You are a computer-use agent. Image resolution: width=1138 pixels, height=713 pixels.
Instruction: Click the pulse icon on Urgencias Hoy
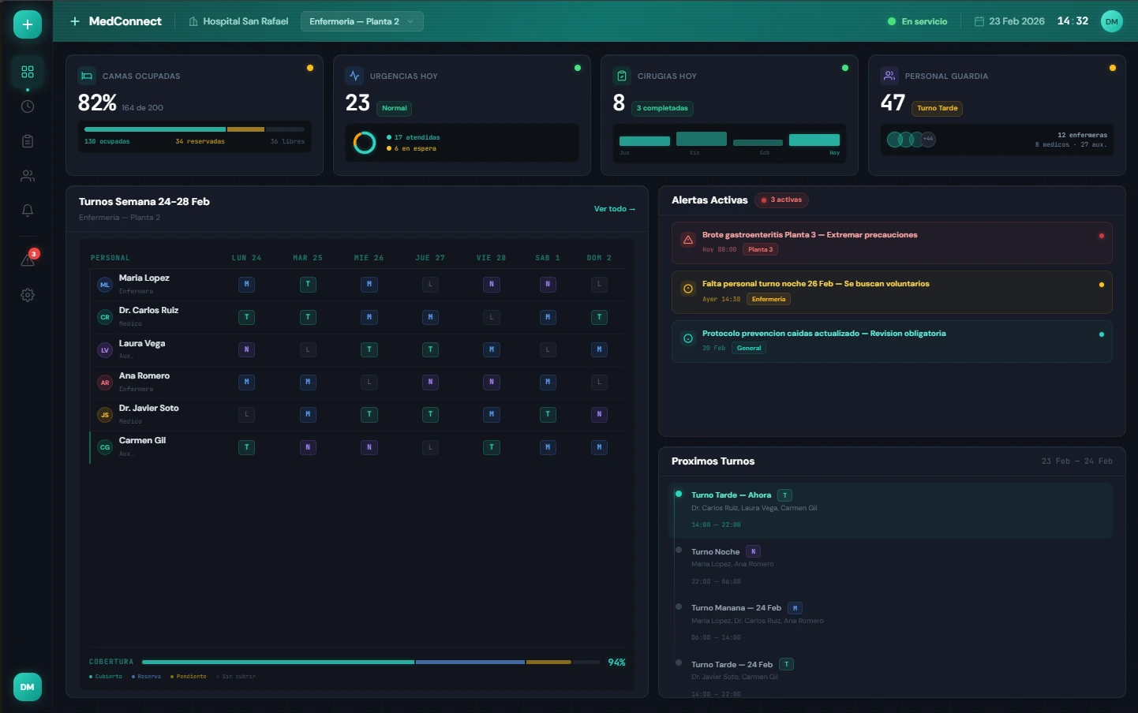point(354,76)
